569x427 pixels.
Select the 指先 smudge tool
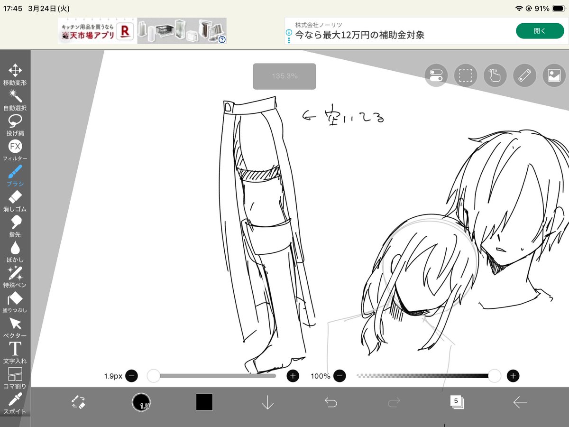click(x=15, y=226)
